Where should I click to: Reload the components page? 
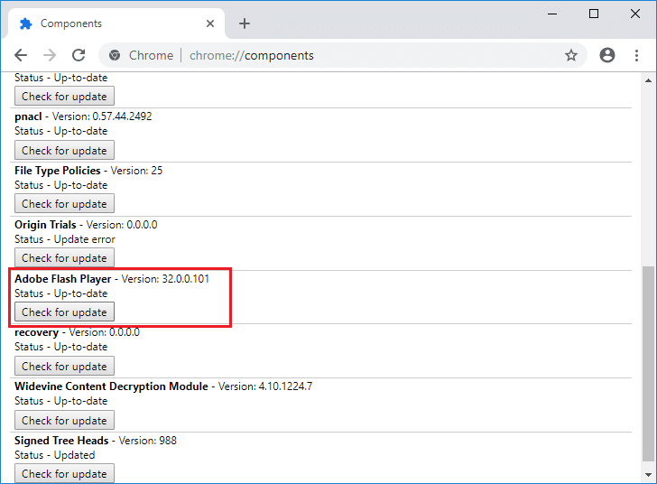tap(79, 55)
